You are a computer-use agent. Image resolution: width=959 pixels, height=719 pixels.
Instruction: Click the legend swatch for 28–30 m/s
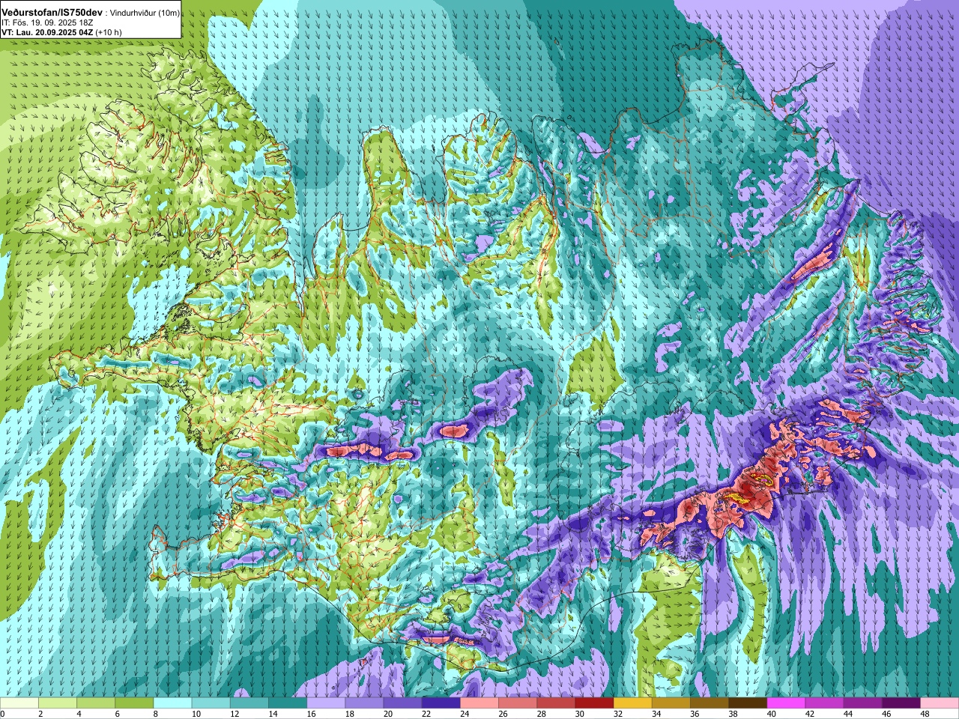point(556,703)
